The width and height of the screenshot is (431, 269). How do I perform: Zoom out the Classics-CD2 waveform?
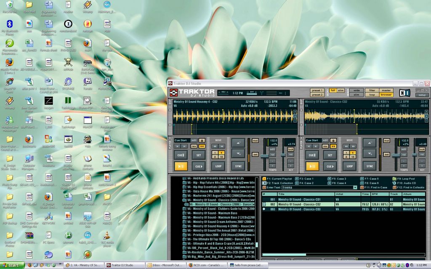click(x=427, y=120)
